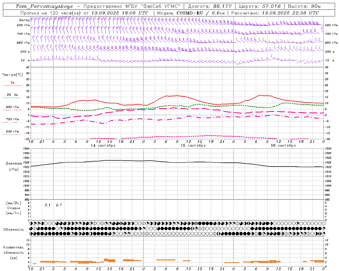Viewport: 339px width, 271px height.
Task: Click the computed time 22:38 UTC
Action: click(305, 13)
